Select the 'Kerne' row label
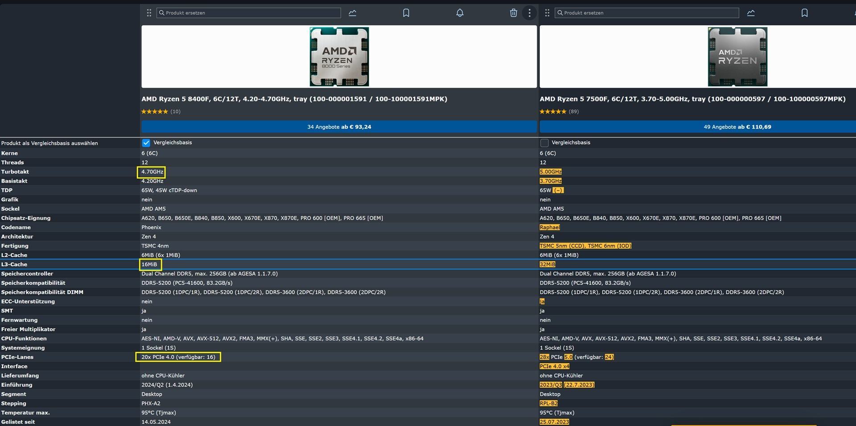The image size is (856, 426). click(x=9, y=153)
